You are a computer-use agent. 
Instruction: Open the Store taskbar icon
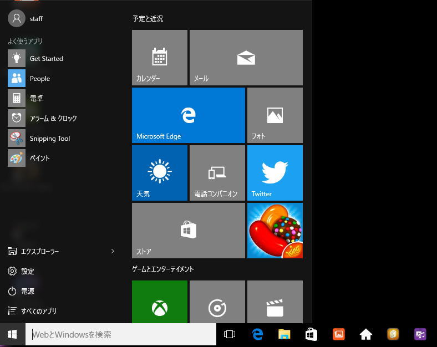coord(311,334)
